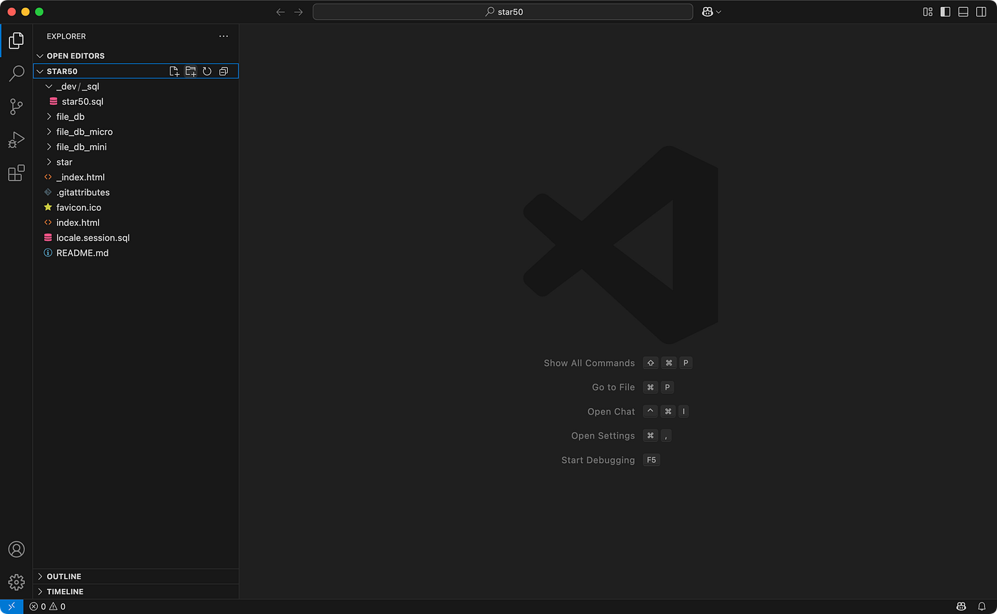
Task: Open the Search view in activity bar
Action: pos(16,74)
